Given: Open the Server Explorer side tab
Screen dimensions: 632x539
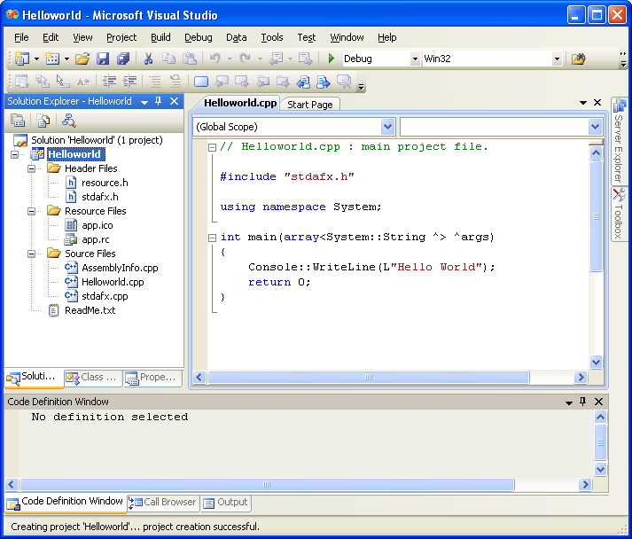Looking at the screenshot, I should [x=619, y=140].
